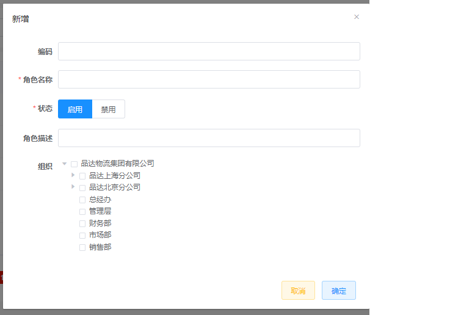
Task: Check the 销售部 checkbox
Action: point(82,247)
